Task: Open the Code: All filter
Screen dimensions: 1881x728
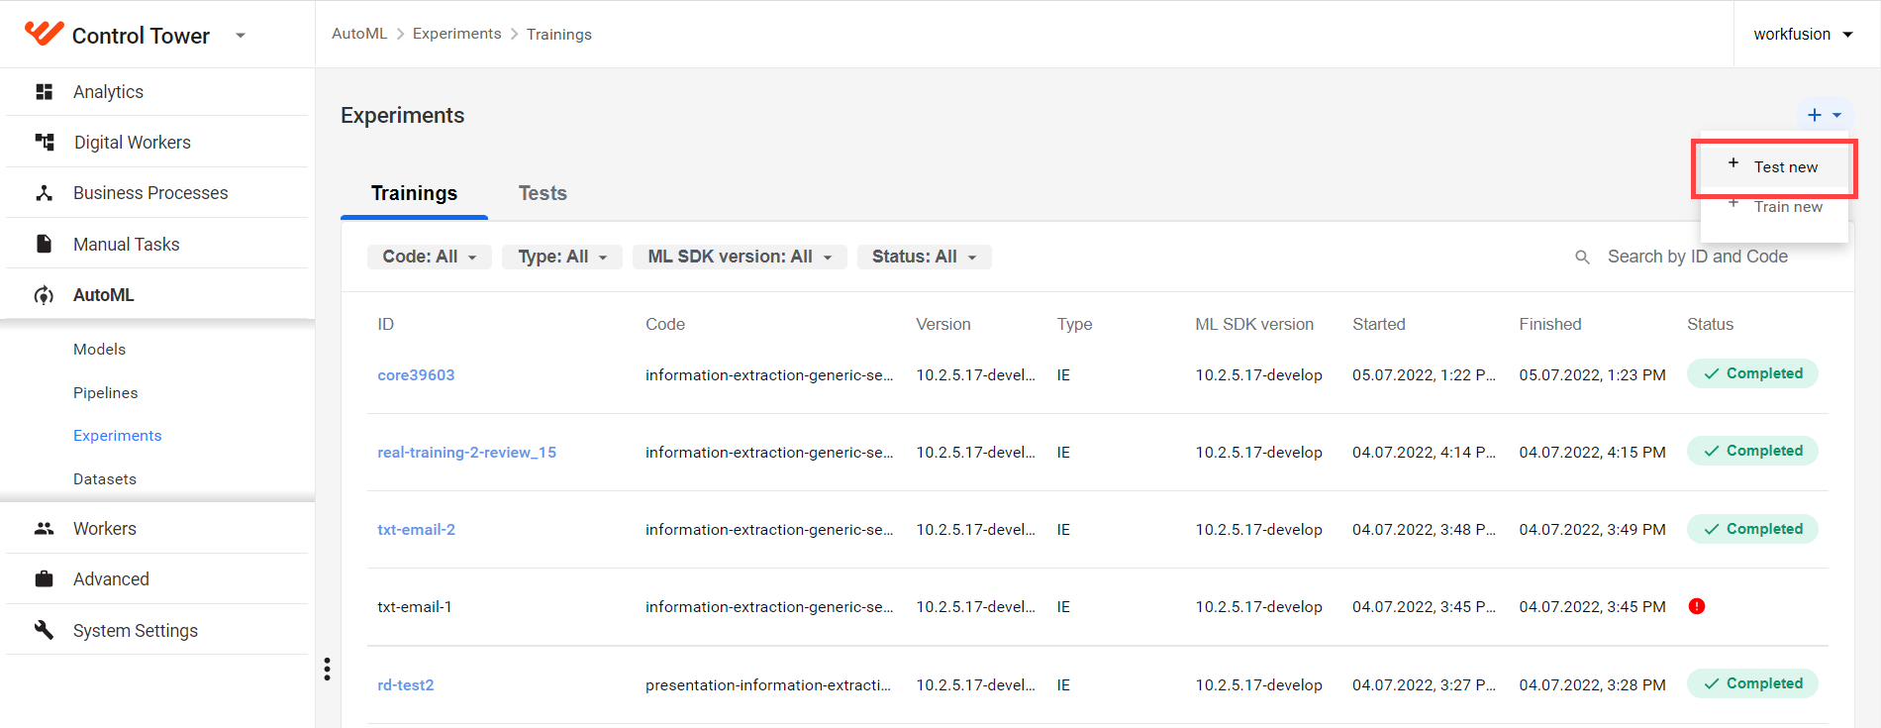Action: pyautogui.click(x=429, y=257)
